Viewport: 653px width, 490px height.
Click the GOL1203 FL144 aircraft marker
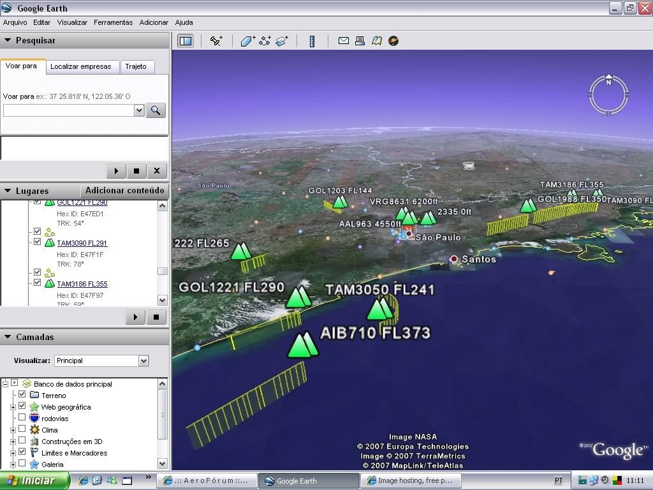[341, 202]
